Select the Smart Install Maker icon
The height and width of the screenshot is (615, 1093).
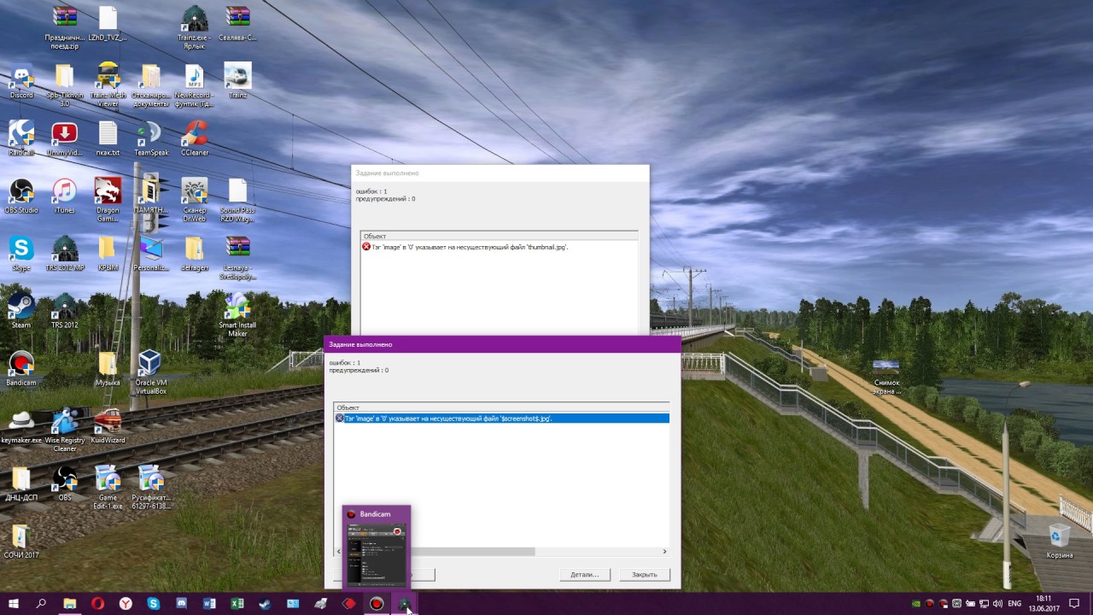click(x=237, y=314)
